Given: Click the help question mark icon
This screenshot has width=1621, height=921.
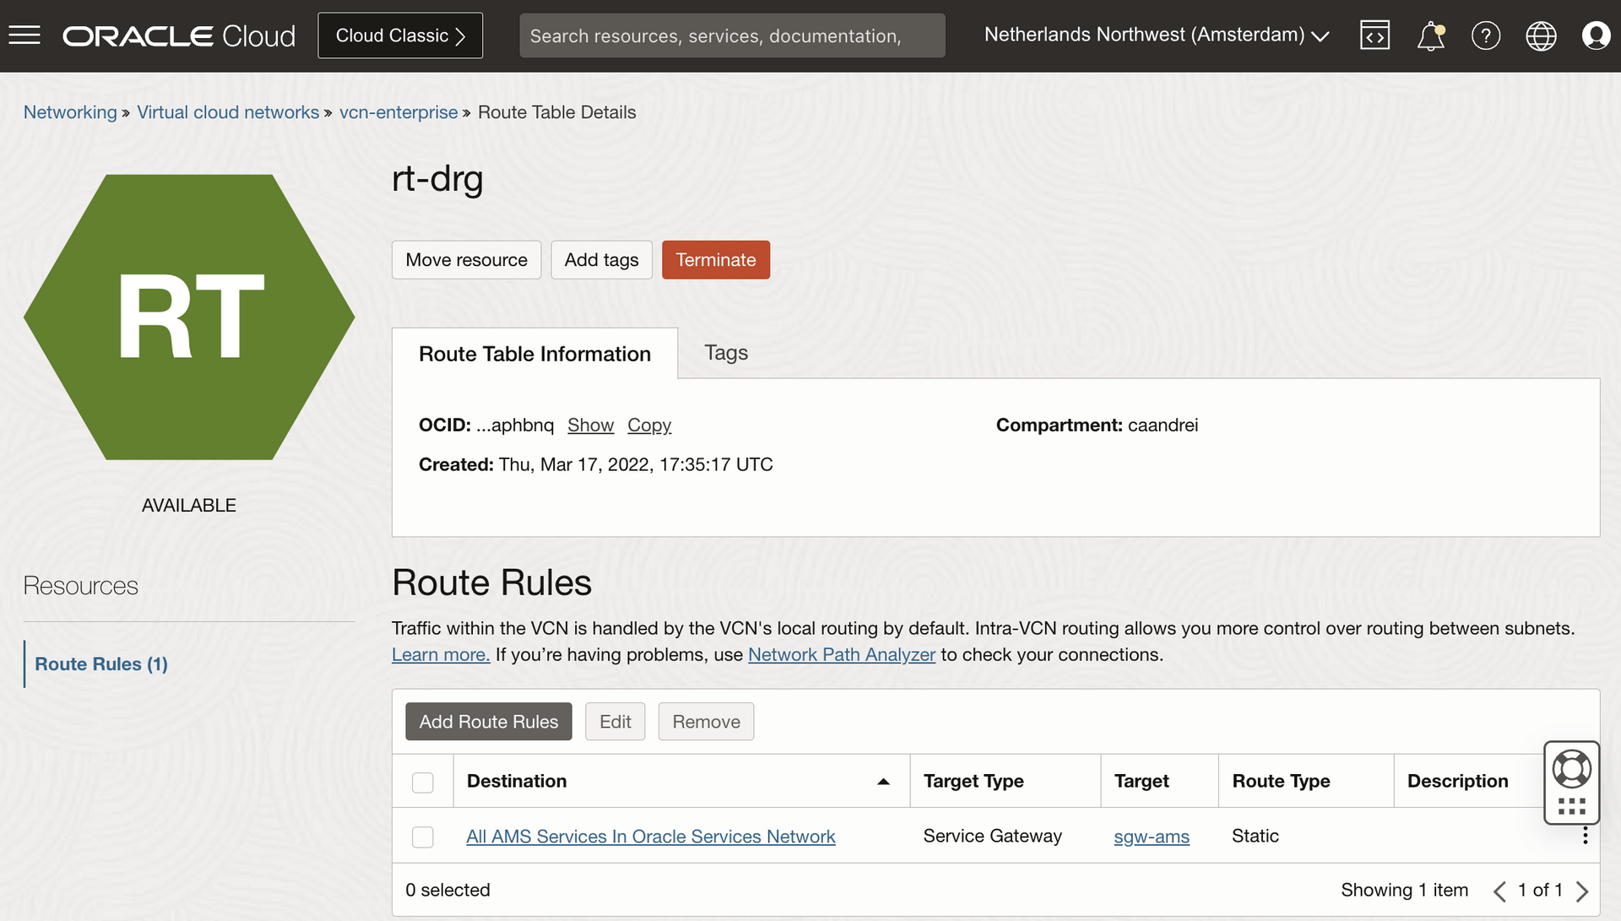Looking at the screenshot, I should click(x=1485, y=35).
